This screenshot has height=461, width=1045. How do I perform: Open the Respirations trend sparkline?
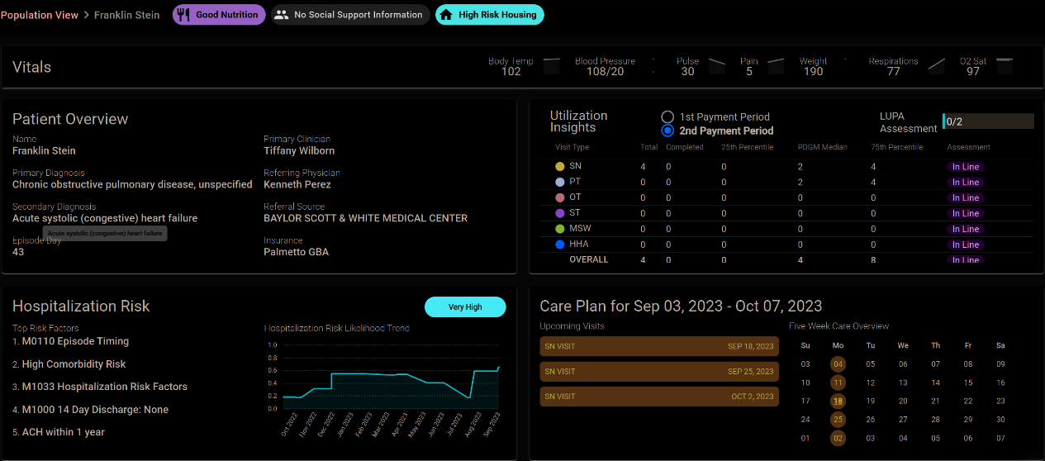pyautogui.click(x=936, y=65)
